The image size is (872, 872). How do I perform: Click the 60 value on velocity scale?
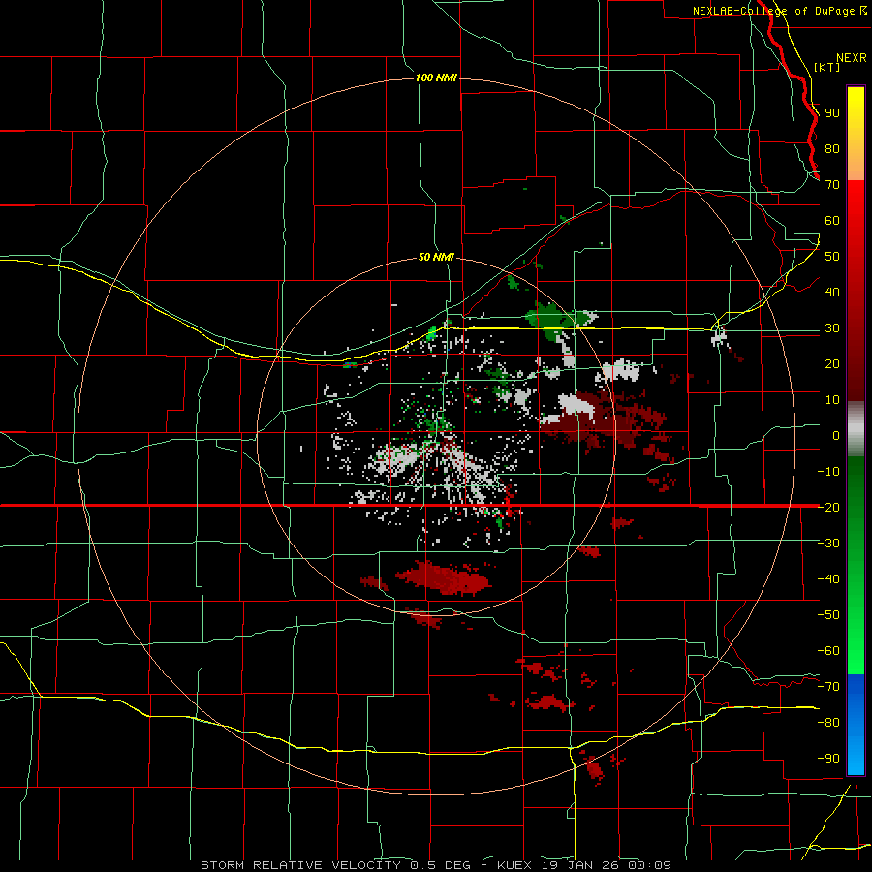point(832,221)
